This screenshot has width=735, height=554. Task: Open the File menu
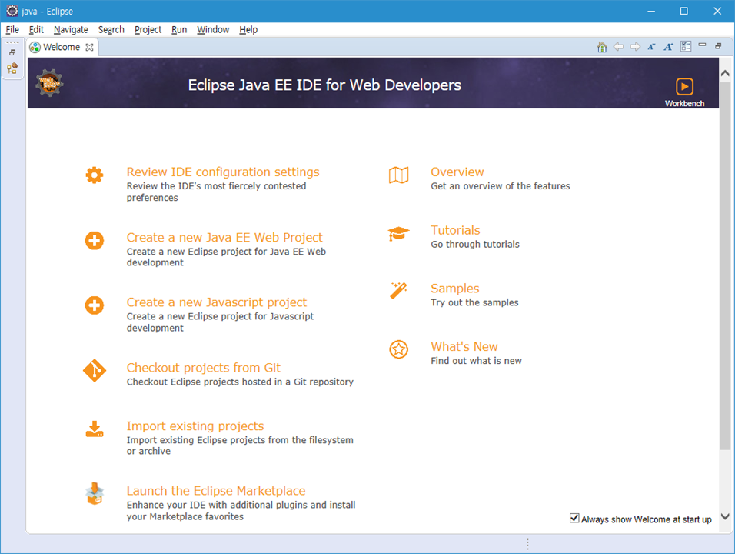click(x=12, y=29)
